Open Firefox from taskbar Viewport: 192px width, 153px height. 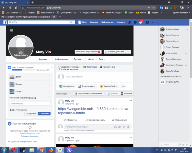[50, 150]
